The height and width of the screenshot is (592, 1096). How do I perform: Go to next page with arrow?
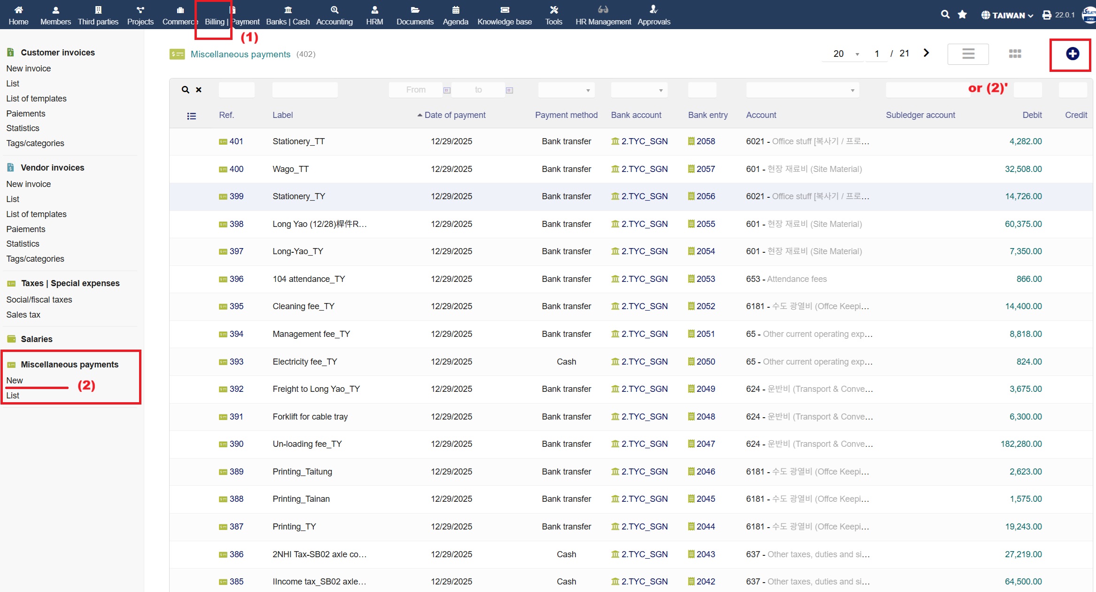(x=926, y=53)
